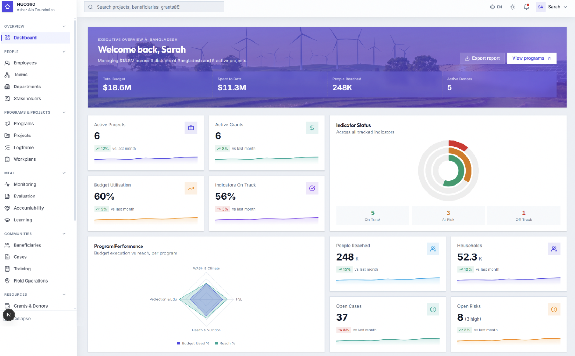Click the Off Track indicator count tile
Viewport: 575px width, 356px height.
tap(524, 215)
